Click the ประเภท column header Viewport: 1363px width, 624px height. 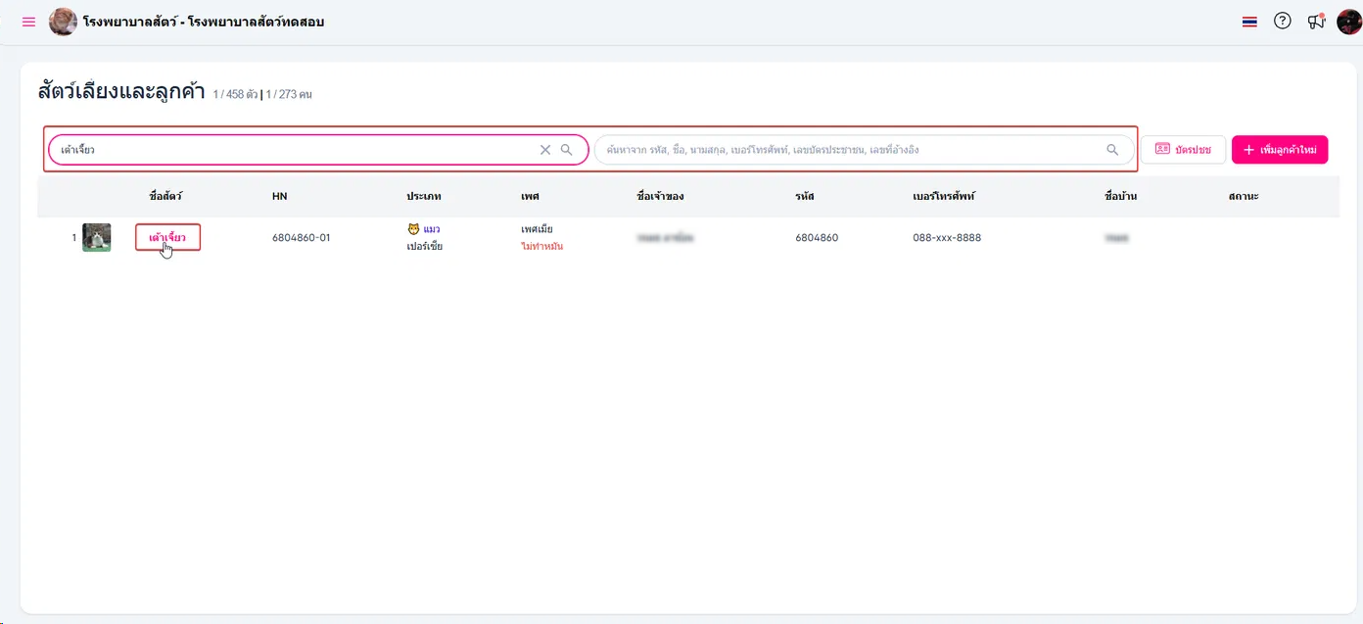pyautogui.click(x=424, y=197)
